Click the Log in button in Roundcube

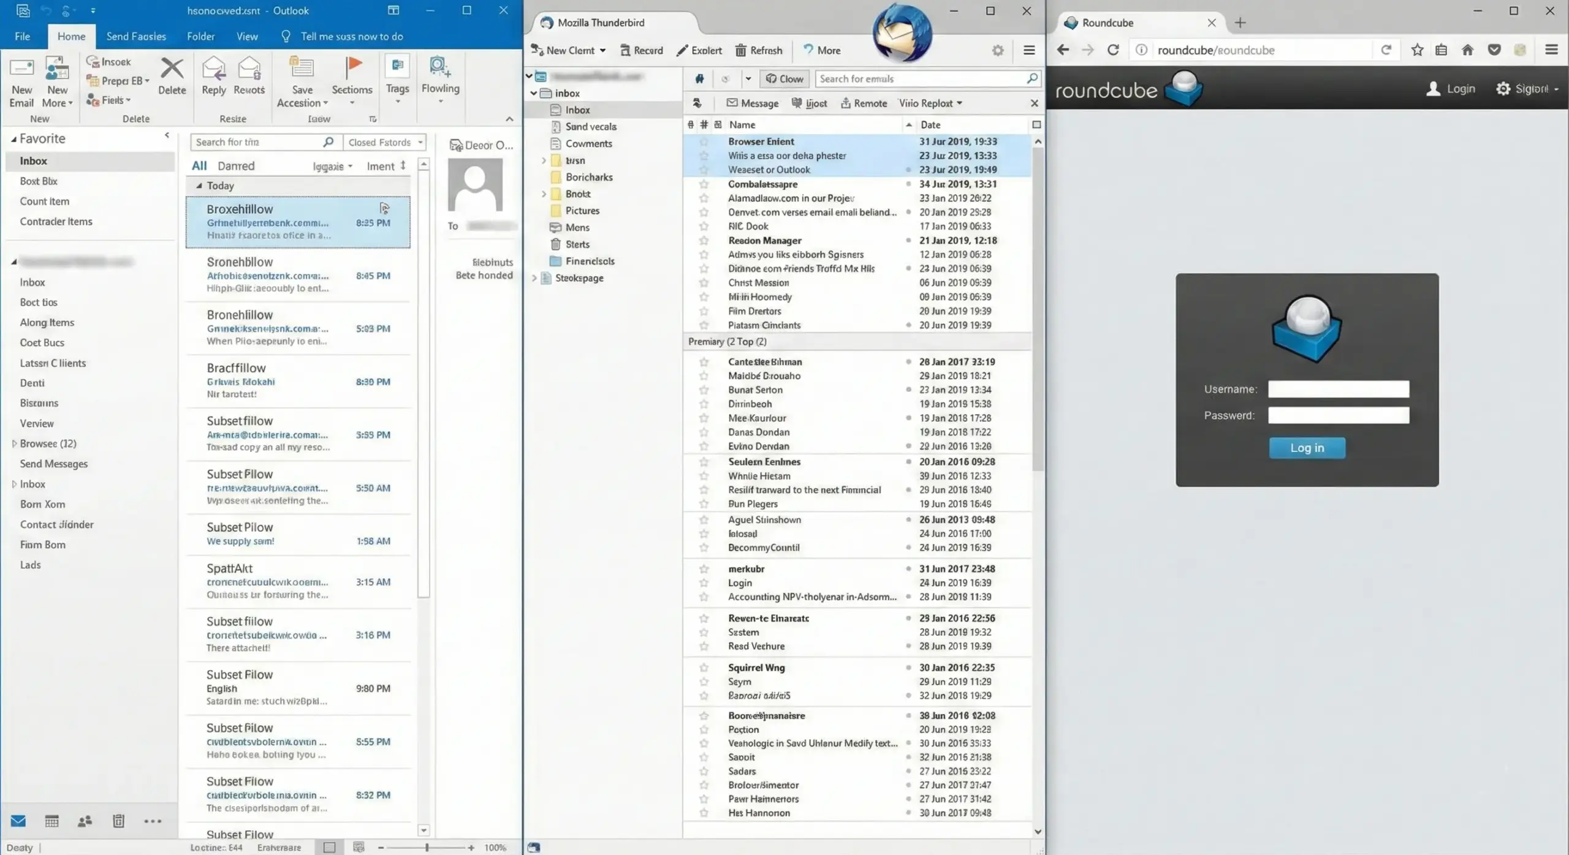point(1307,448)
